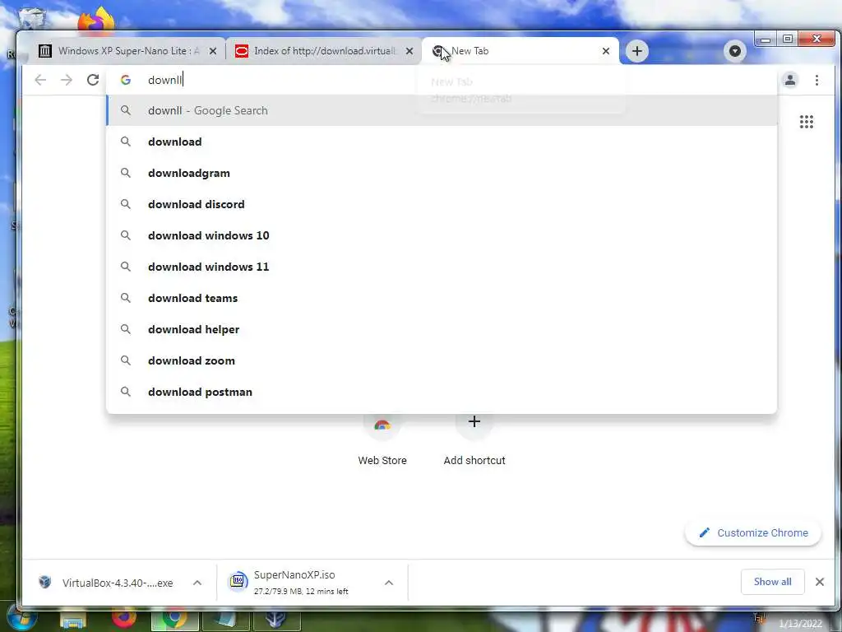Open the VirtualBox taskbar icon

click(x=276, y=619)
